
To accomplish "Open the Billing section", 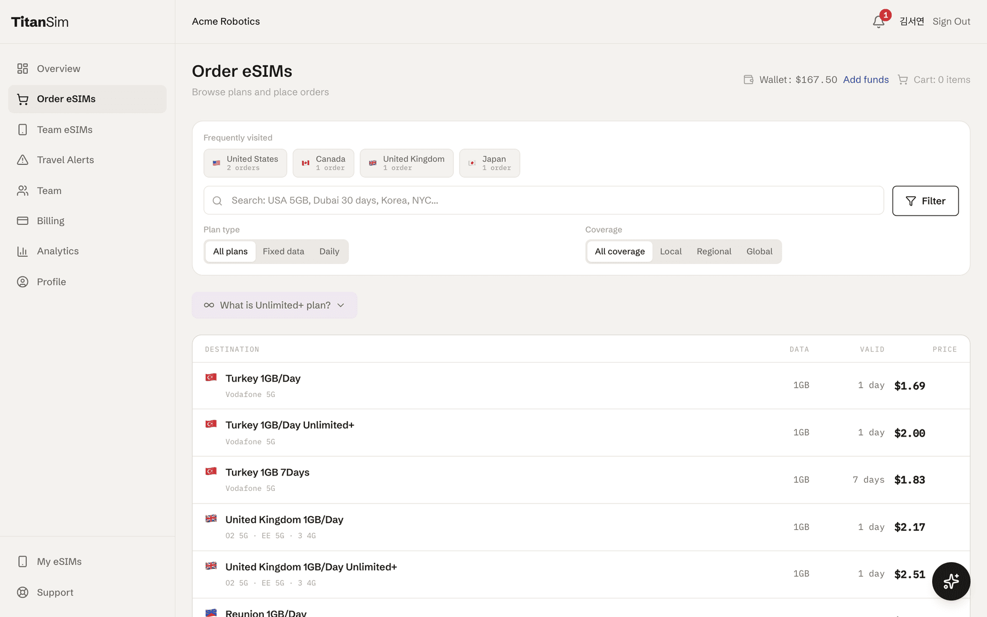I will point(88,221).
